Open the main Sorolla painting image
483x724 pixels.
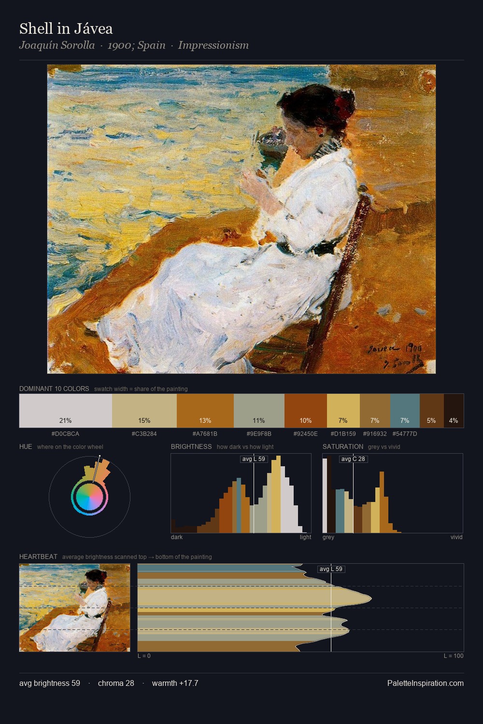click(x=241, y=219)
